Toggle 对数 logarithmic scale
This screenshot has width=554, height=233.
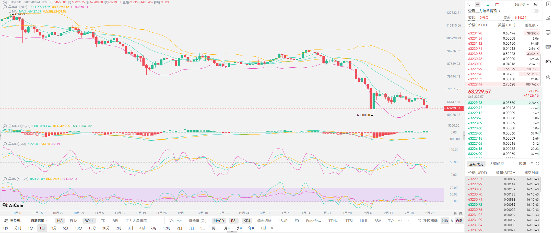click(445, 221)
